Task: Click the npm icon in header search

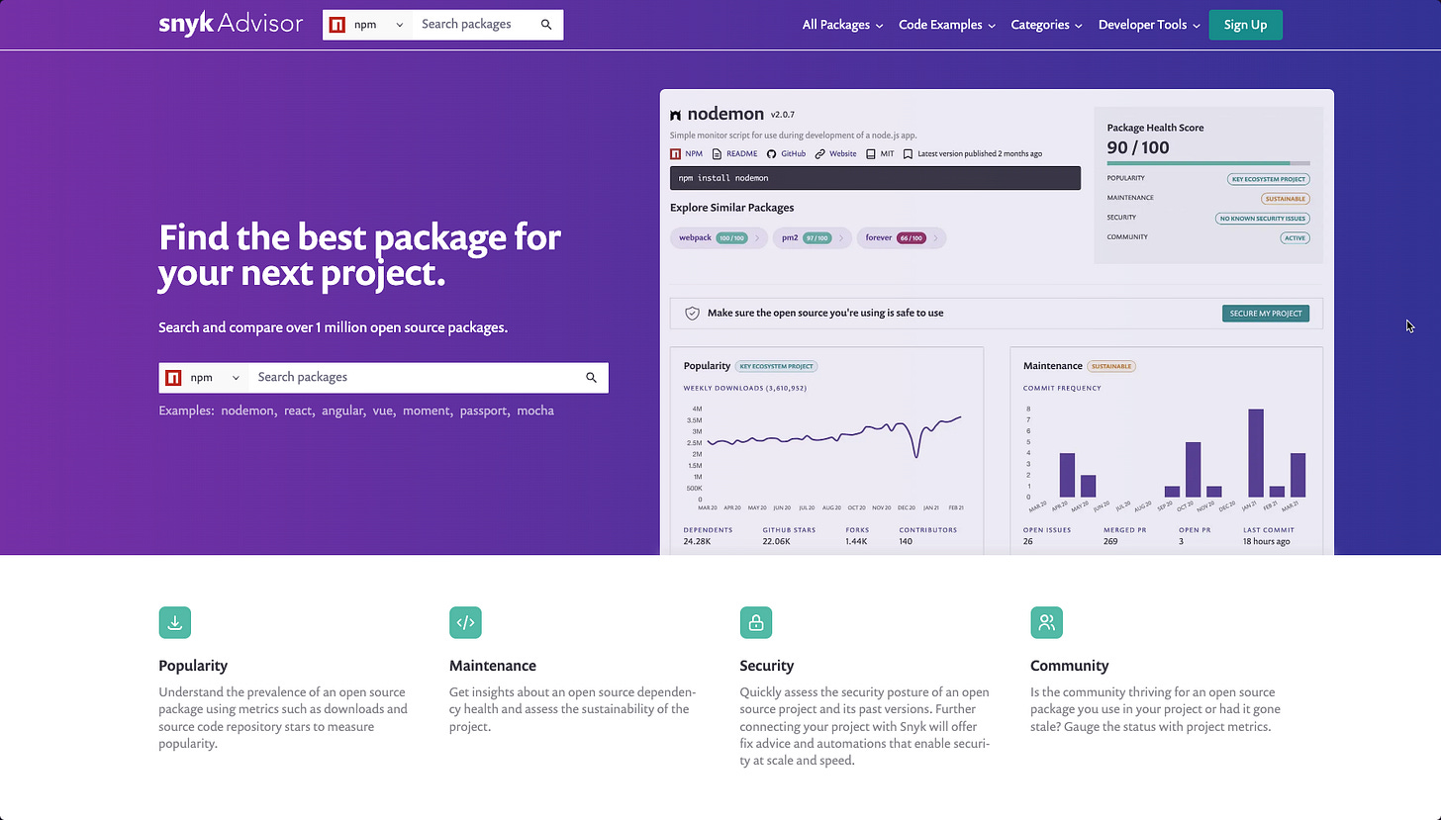Action: pyautogui.click(x=337, y=25)
